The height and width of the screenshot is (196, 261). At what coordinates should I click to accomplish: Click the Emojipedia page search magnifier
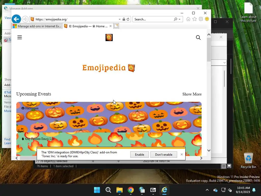click(198, 38)
